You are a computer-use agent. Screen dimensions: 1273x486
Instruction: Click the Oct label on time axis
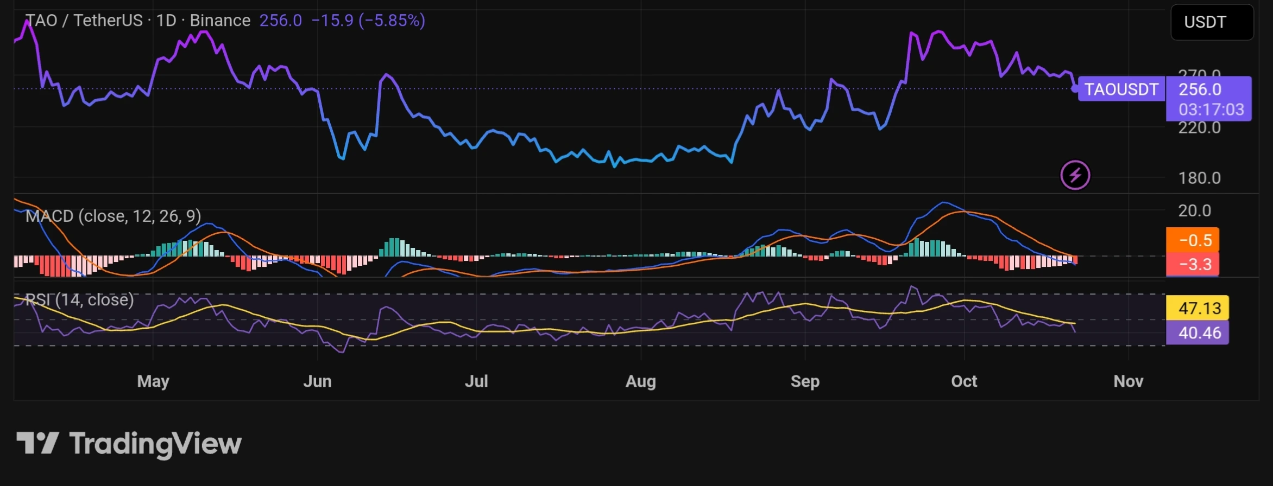pos(965,381)
